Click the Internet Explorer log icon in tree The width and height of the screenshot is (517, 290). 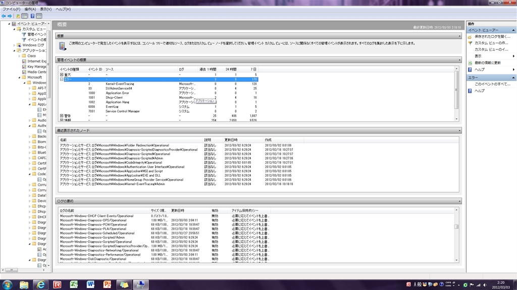click(x=24, y=61)
